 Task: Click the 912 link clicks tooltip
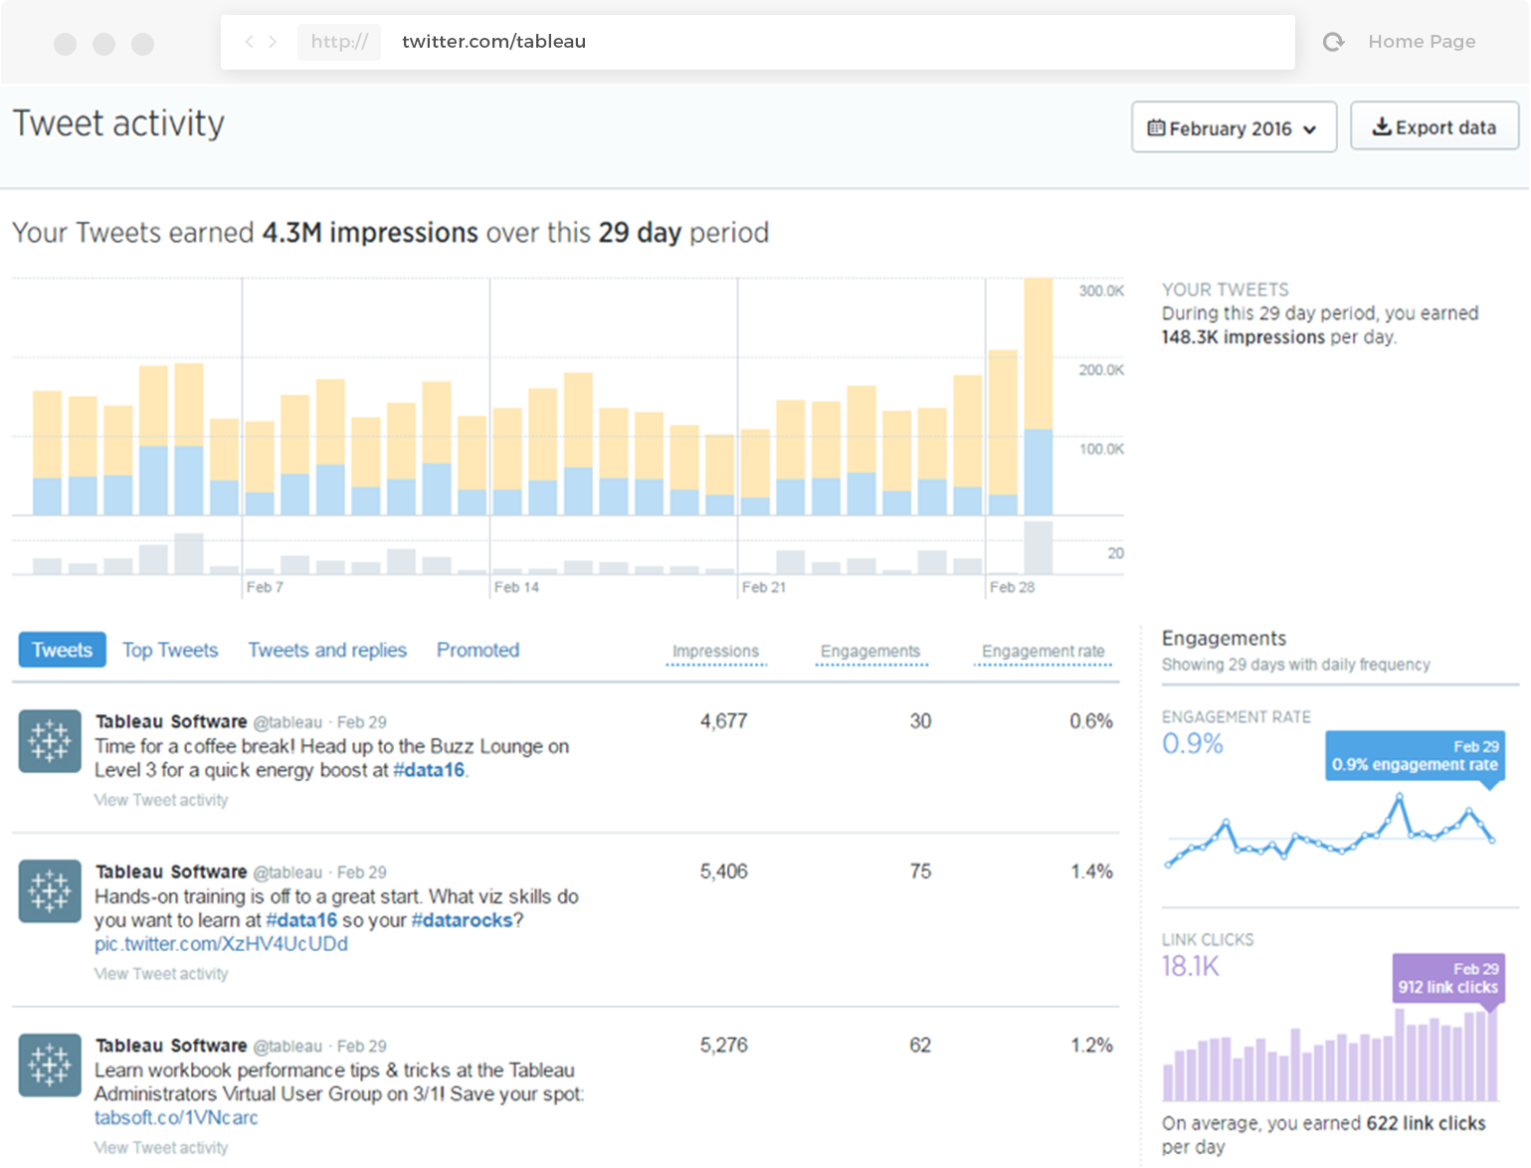coord(1447,978)
